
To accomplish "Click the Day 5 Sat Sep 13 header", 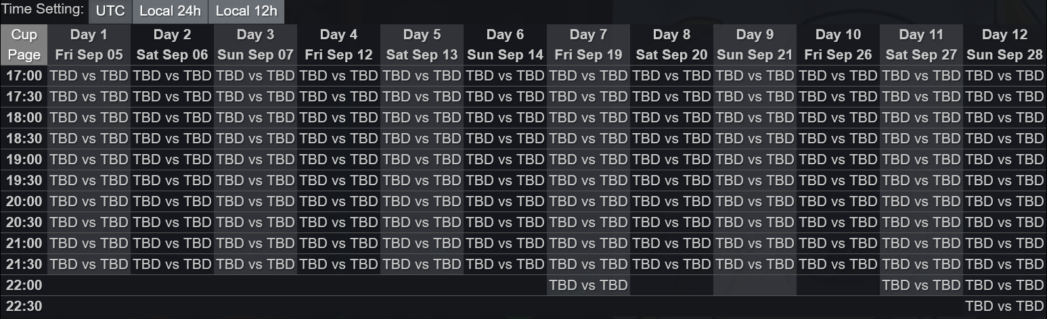I will 422,45.
